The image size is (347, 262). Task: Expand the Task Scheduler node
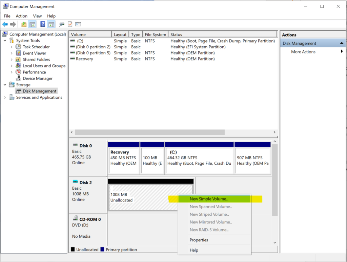tap(12, 47)
